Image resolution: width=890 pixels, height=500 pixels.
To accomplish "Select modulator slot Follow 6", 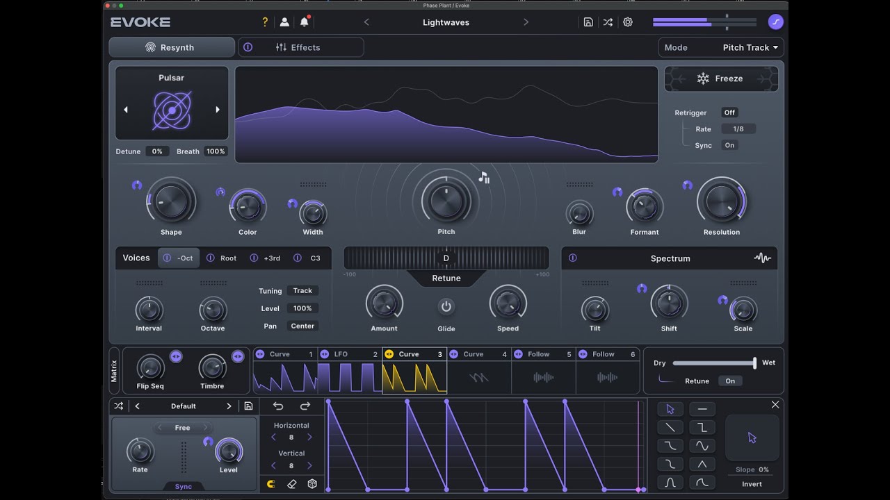I will [x=608, y=371].
